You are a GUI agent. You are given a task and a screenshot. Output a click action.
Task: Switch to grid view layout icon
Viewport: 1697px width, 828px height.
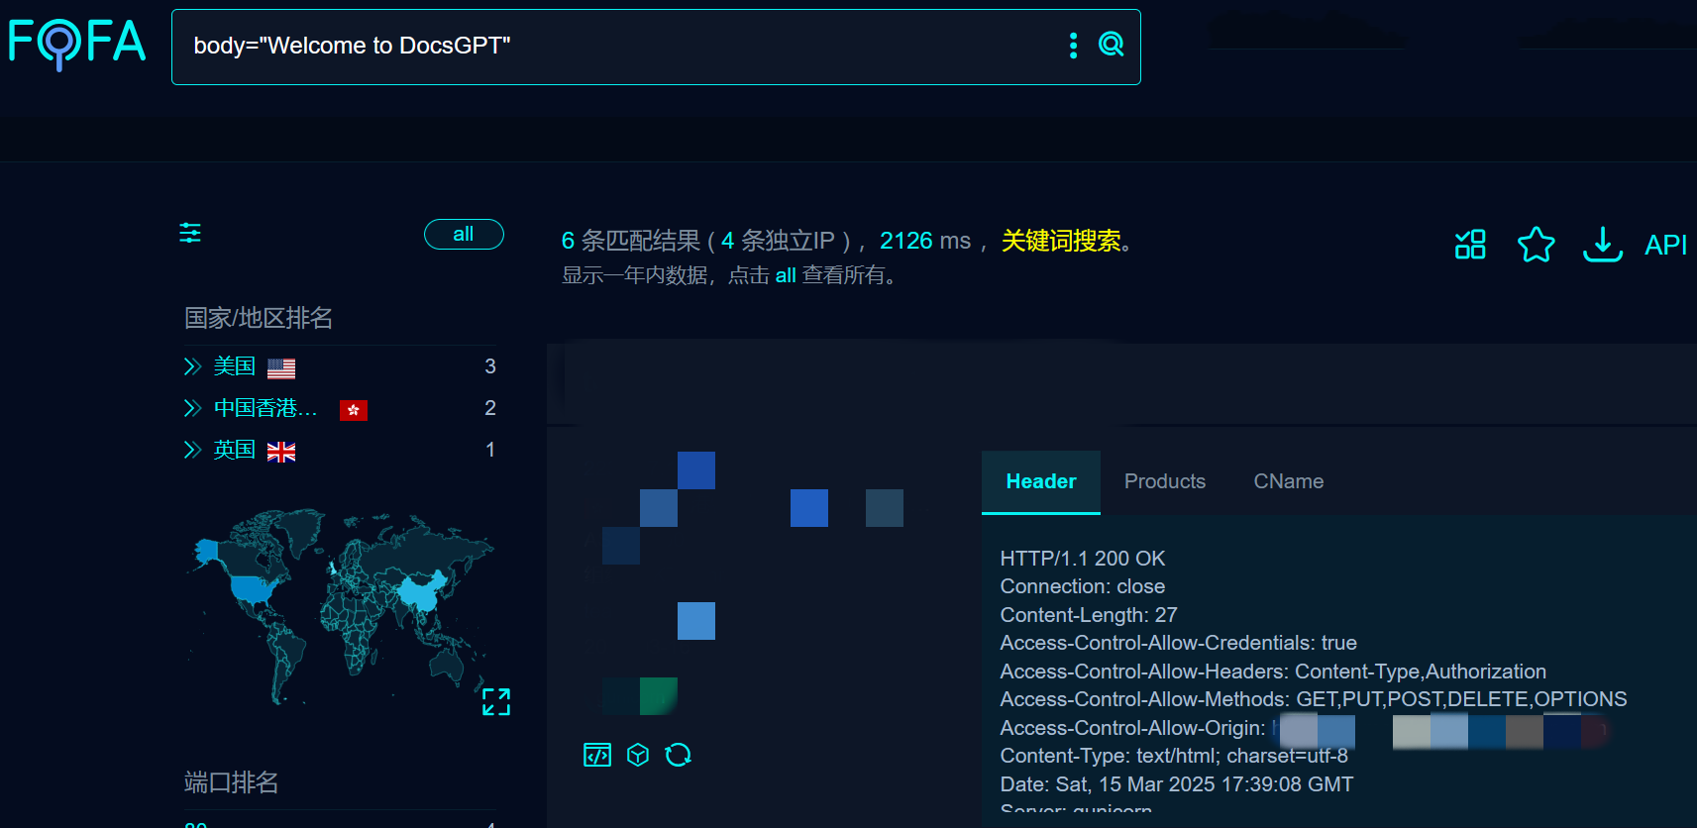[1470, 244]
